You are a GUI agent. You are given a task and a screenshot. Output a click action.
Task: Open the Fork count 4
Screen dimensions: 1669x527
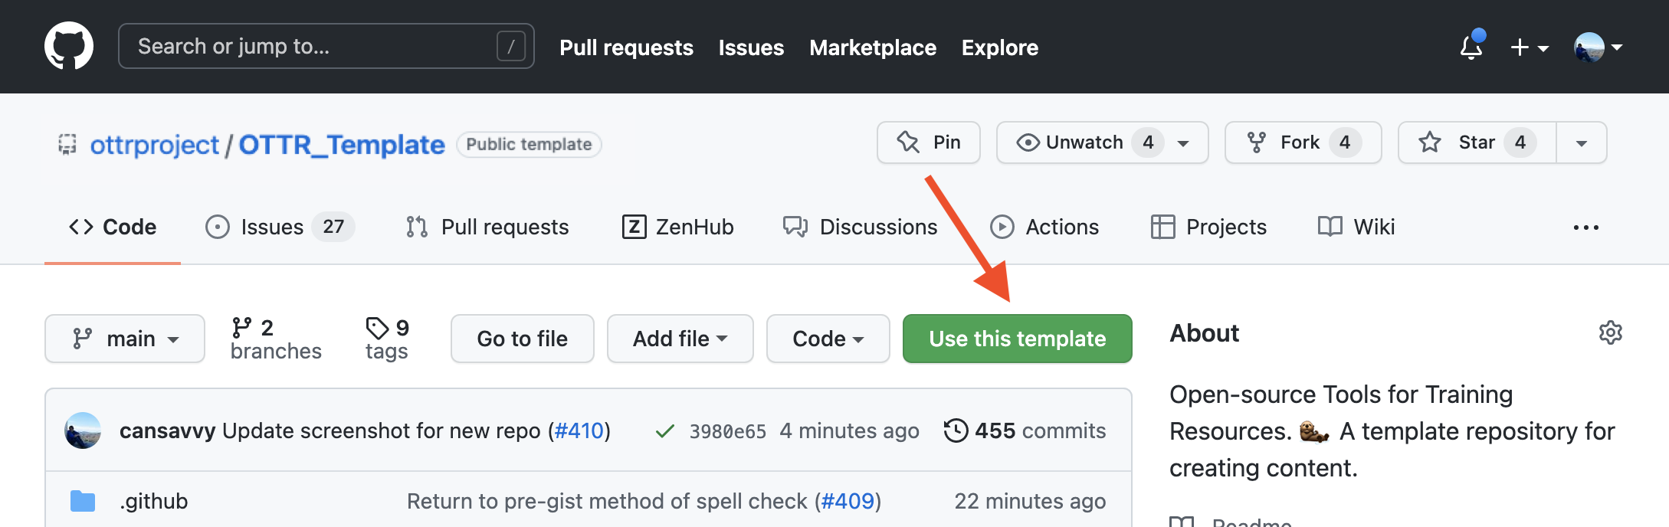(x=1345, y=142)
